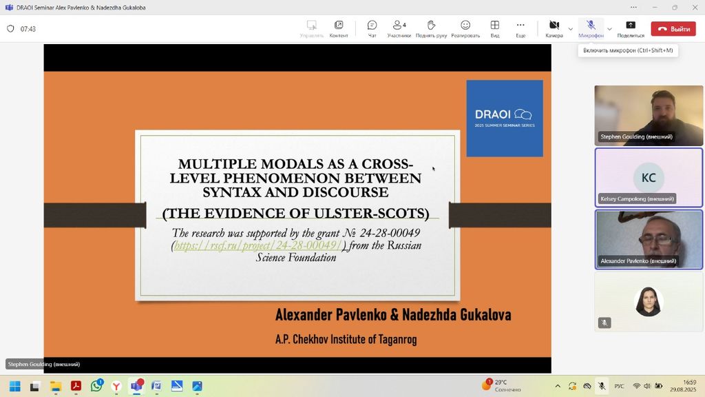Open the РУС language switcher in the taskbar
This screenshot has width=705, height=397.
[619, 386]
